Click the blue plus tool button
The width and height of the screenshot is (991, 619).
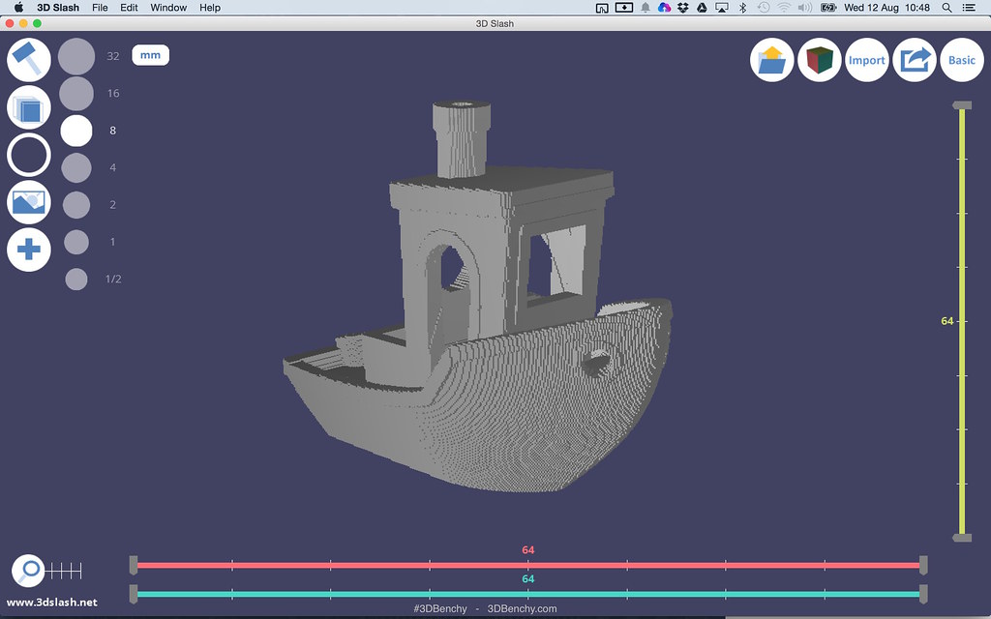point(29,250)
